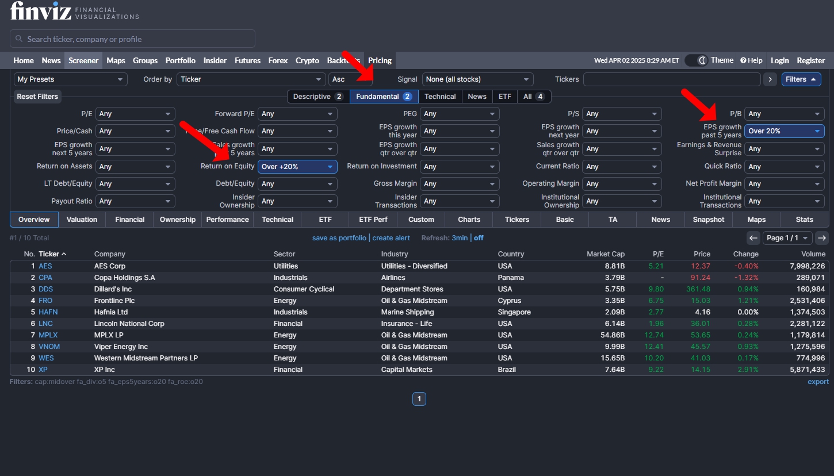Open the Signal dropdown
This screenshot has height=476, width=834.
tap(477, 79)
